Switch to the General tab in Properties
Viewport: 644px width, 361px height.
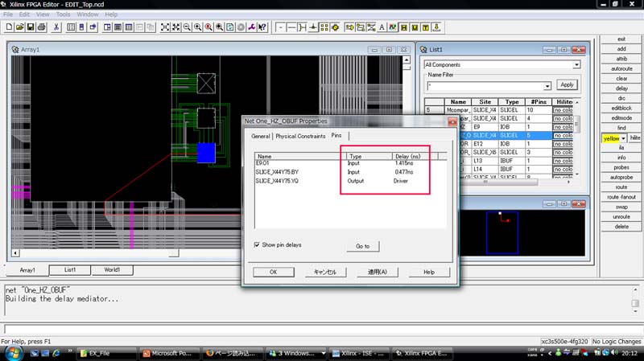(x=260, y=136)
